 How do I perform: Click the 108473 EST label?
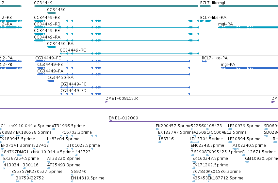click(x=214, y=126)
